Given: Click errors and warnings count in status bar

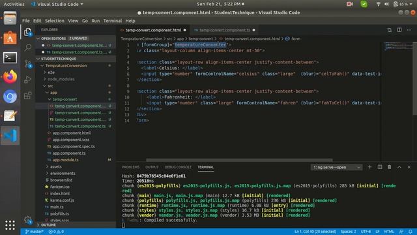Looking at the screenshot, I should [x=56, y=232].
